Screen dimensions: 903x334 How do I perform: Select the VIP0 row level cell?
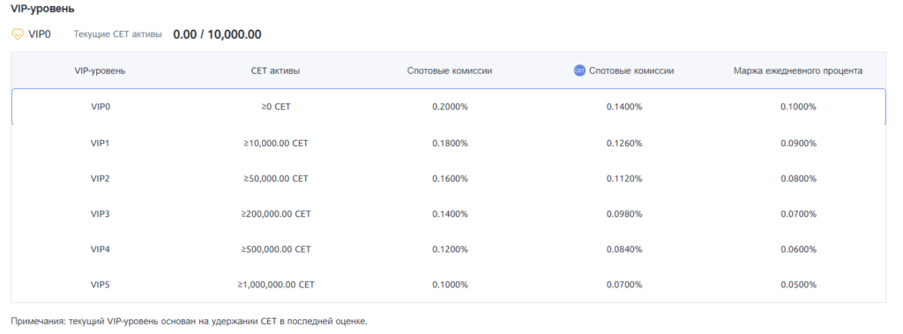[101, 107]
